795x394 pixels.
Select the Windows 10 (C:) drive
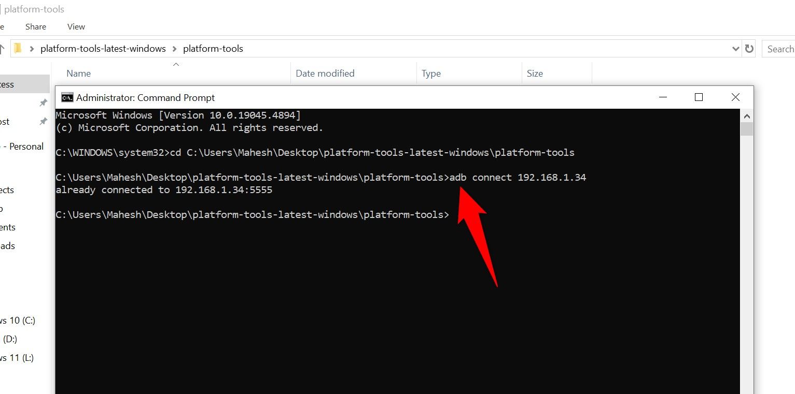pyautogui.click(x=17, y=320)
